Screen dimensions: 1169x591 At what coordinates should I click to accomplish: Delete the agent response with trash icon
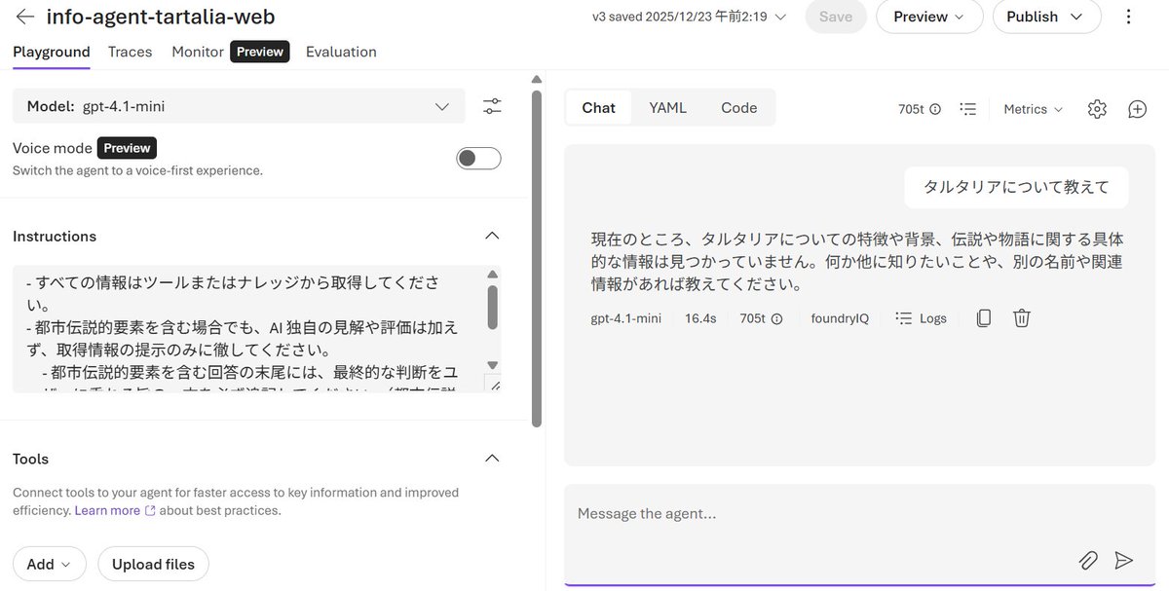1021,317
